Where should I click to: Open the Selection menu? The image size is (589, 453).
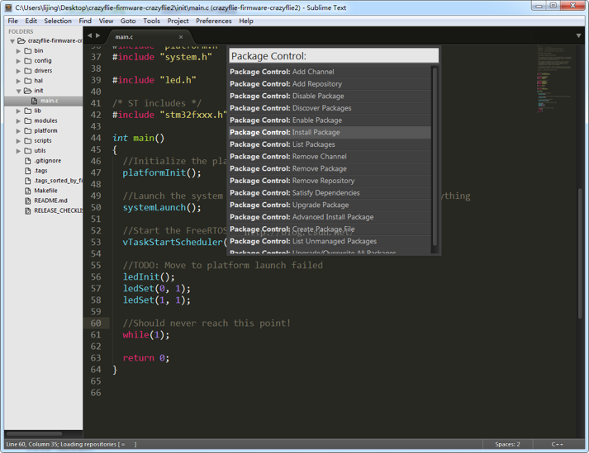tap(58, 21)
